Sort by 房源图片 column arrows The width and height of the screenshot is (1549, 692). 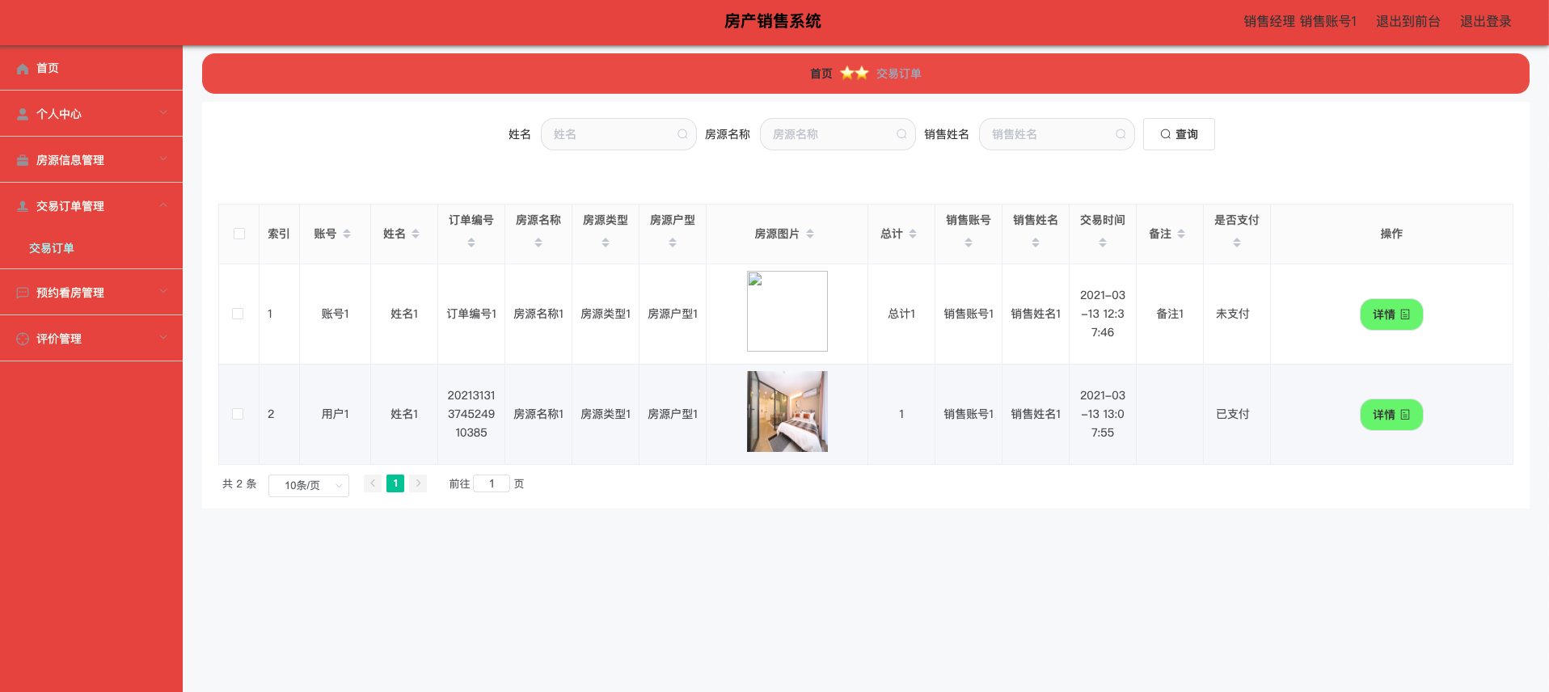pyautogui.click(x=810, y=234)
